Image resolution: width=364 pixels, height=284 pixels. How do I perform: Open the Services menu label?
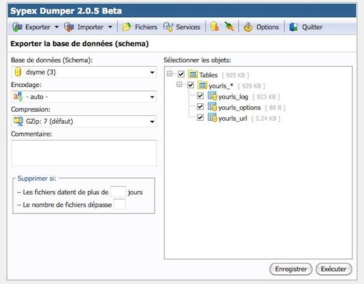[x=188, y=27]
